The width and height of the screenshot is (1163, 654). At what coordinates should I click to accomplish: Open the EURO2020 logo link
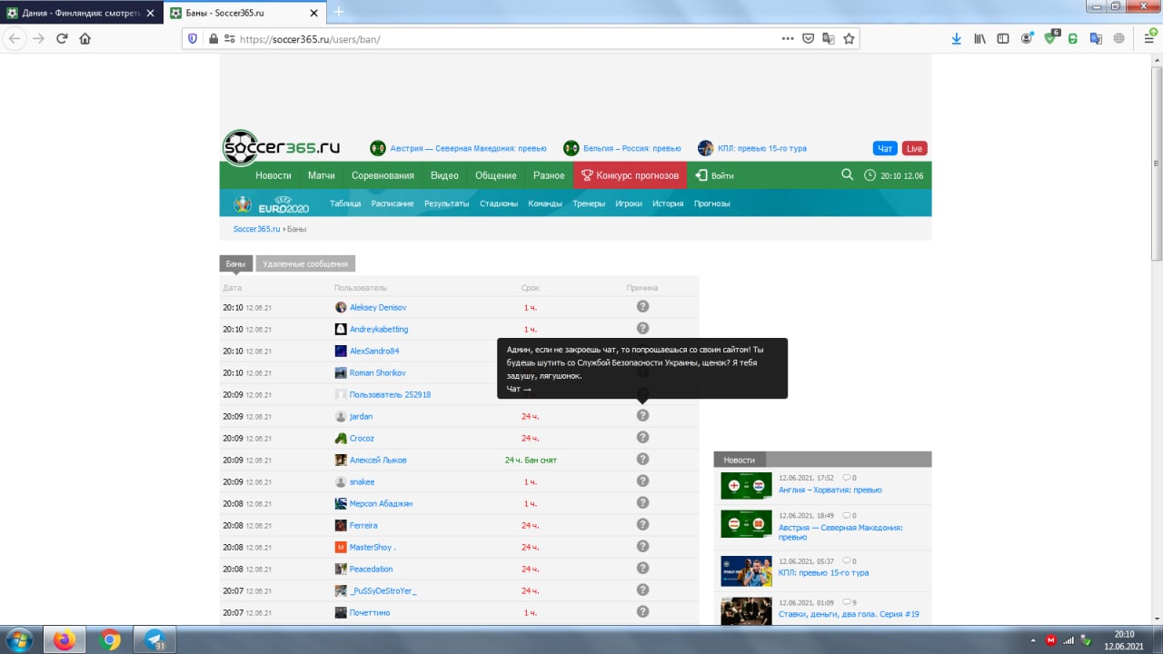tap(272, 203)
